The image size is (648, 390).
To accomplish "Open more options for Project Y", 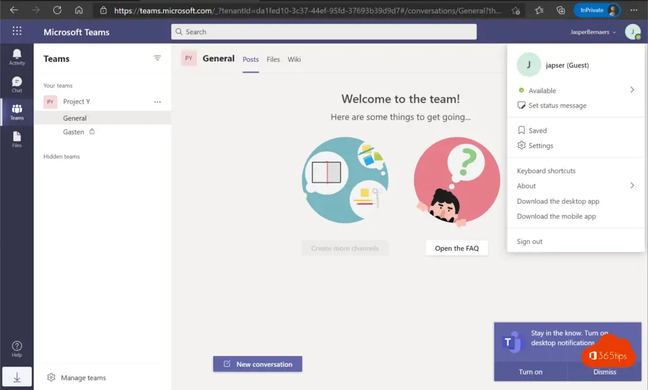I will [x=158, y=102].
